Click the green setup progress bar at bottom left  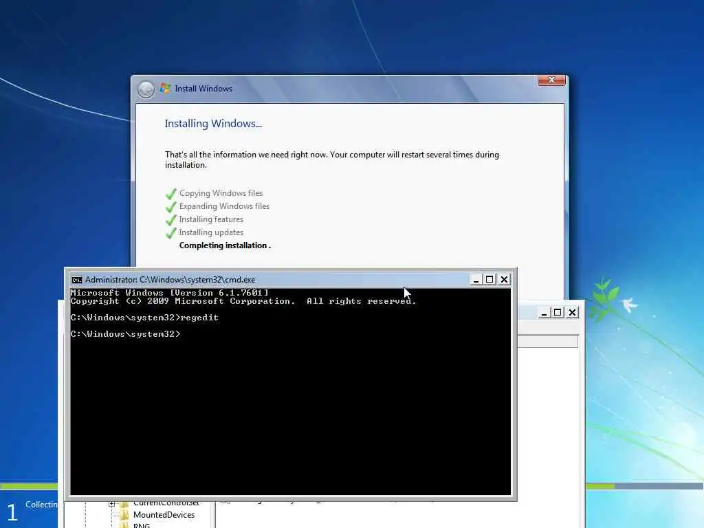[29, 486]
